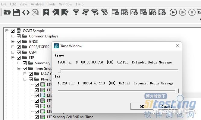Add new tile layout view icon
Screen dimensions: 201x120
[x=162, y=12]
